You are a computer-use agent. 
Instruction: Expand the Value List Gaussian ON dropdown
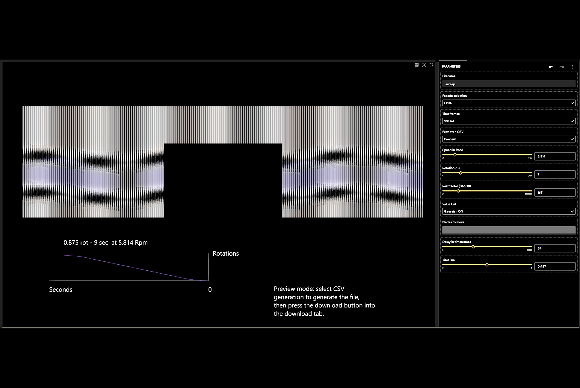click(x=508, y=211)
